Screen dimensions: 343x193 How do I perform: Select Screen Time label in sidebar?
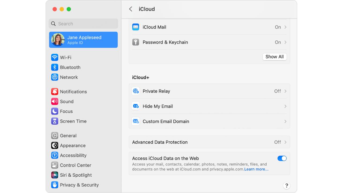(73, 121)
